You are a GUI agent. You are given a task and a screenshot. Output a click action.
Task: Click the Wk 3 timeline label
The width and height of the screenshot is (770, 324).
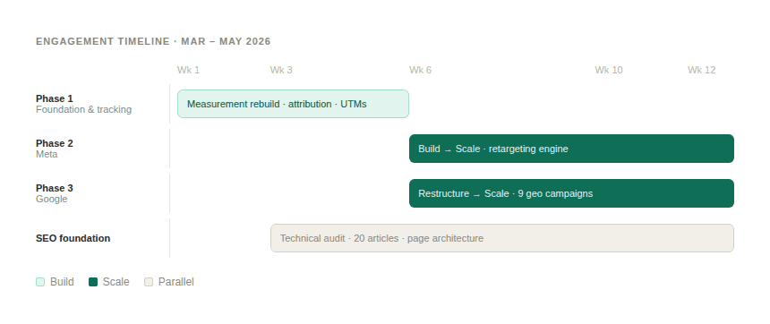pyautogui.click(x=281, y=70)
